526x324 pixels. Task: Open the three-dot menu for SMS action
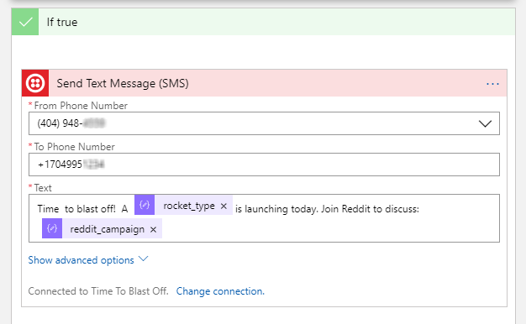point(492,84)
